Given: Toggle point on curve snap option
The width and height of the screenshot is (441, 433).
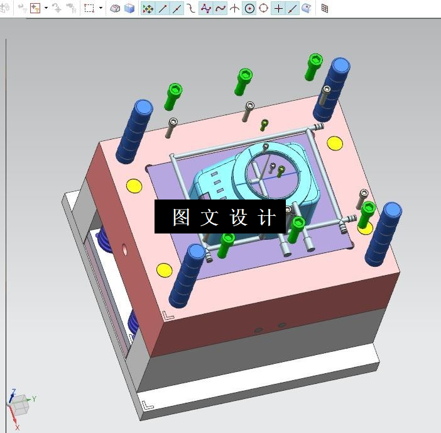Looking at the screenshot, I should [x=293, y=8].
